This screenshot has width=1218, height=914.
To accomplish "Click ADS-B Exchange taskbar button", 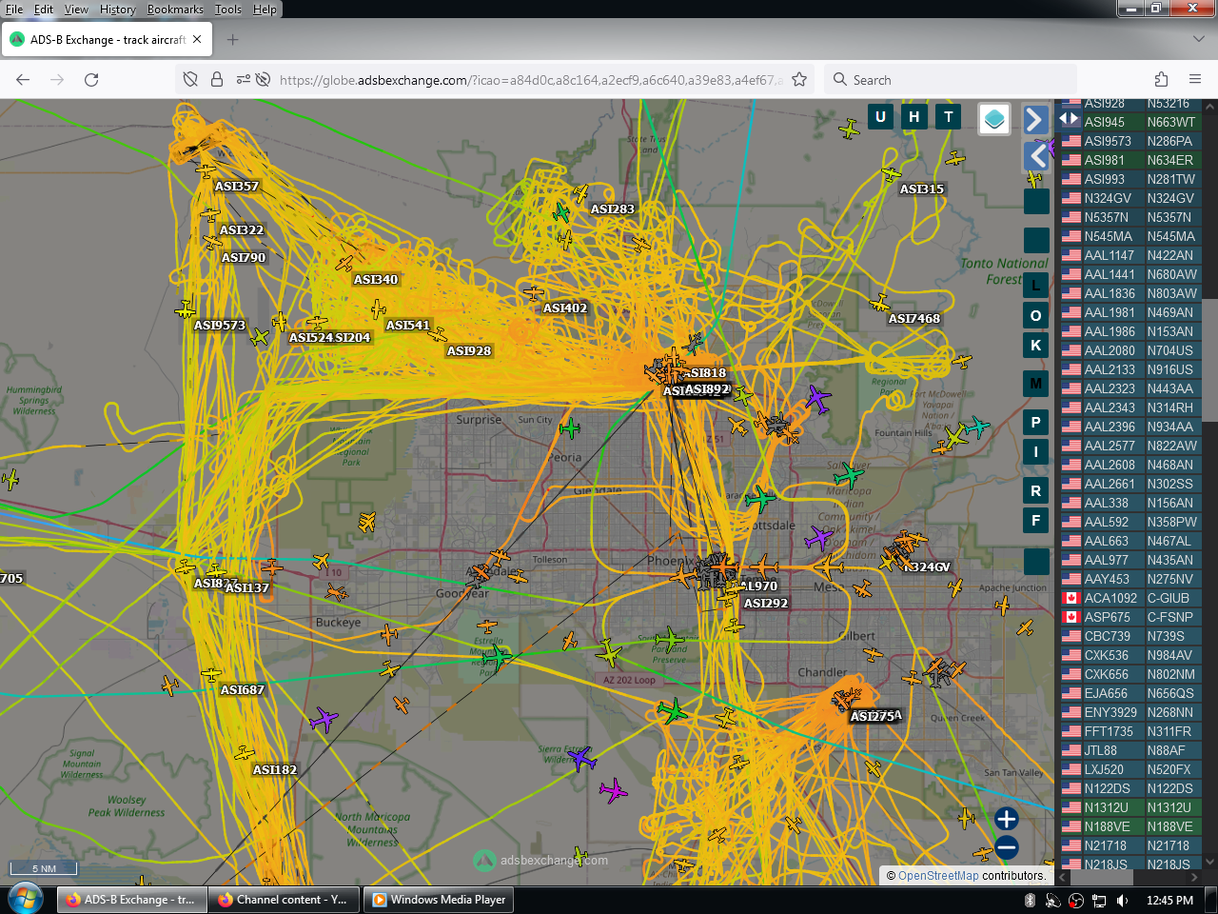I will (132, 900).
